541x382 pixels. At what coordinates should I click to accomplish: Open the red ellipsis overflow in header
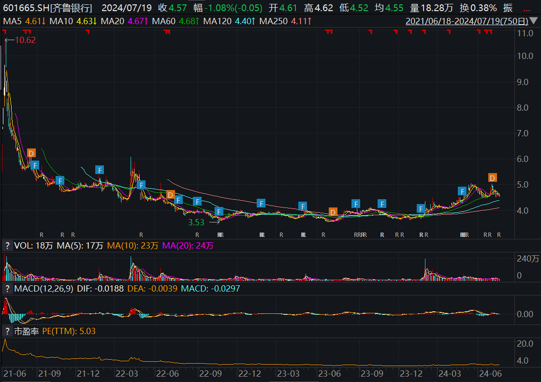(x=526, y=8)
